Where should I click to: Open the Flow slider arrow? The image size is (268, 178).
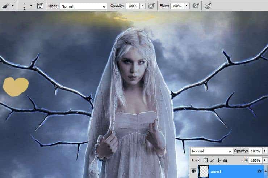pos(187,6)
